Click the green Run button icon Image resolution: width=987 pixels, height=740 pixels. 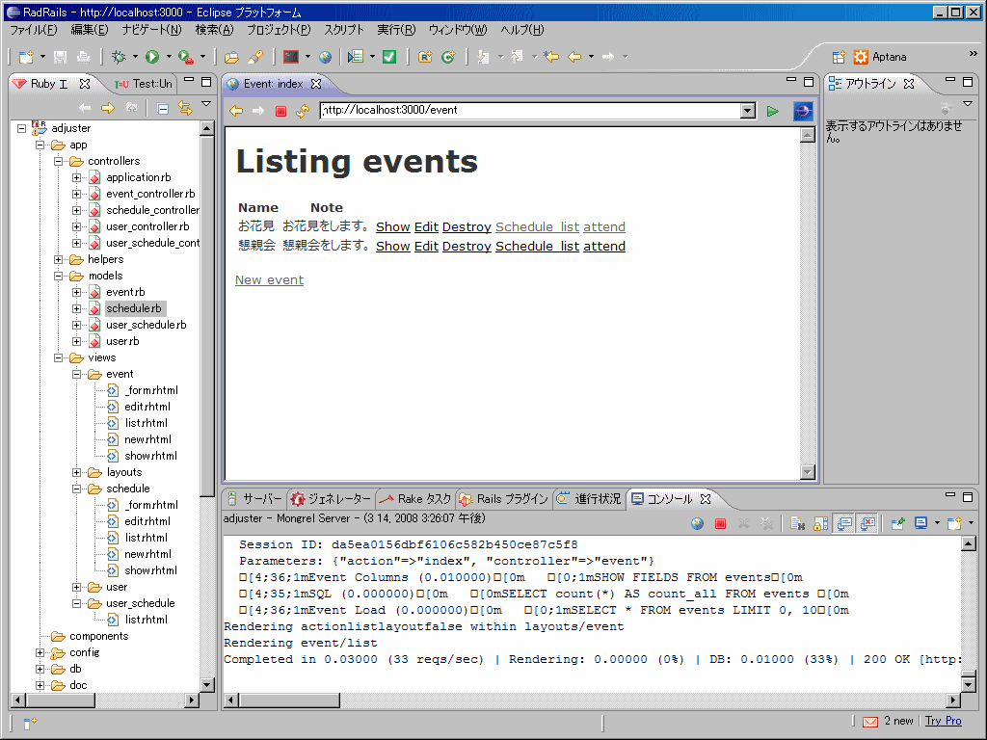pyautogui.click(x=152, y=57)
